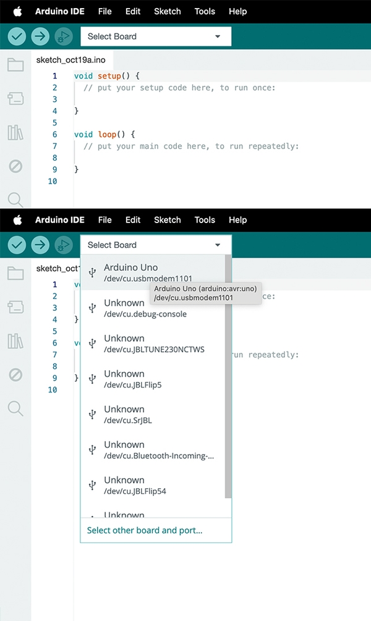371x621 pixels.
Task: Open Sketch menu in lower menu bar
Action: 168,220
